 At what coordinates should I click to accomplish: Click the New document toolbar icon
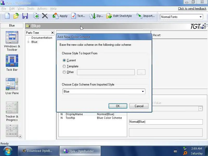click(x=7, y=16)
